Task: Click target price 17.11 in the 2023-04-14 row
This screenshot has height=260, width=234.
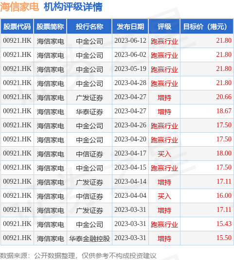Action: pos(224,182)
